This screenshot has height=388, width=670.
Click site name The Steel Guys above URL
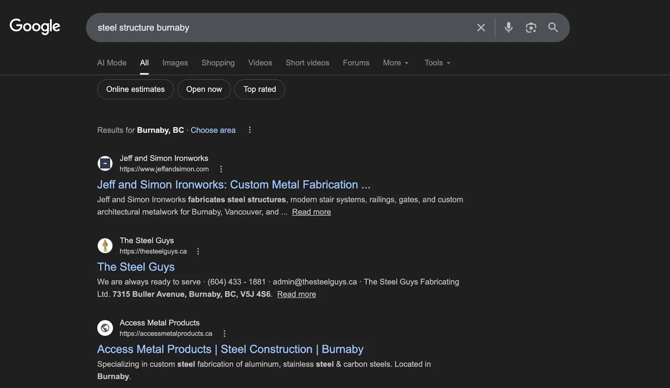pos(147,241)
